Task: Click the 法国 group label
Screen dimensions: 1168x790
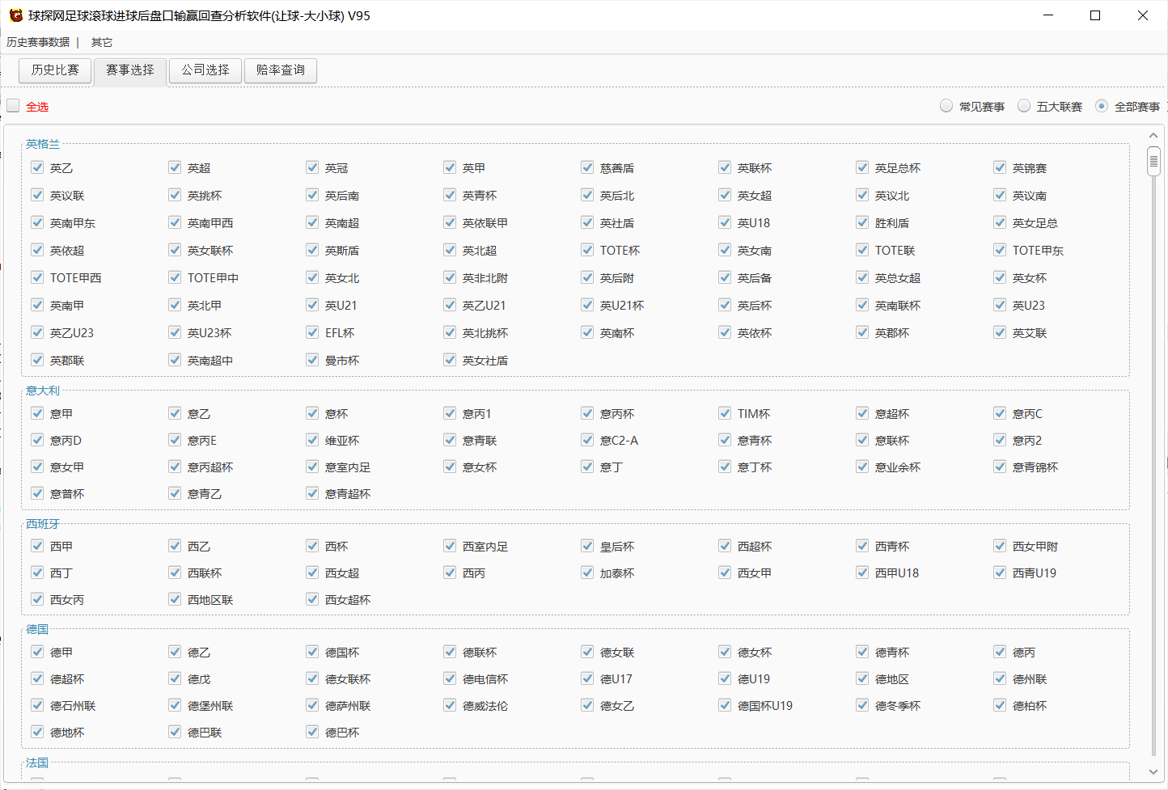Action: click(x=37, y=763)
